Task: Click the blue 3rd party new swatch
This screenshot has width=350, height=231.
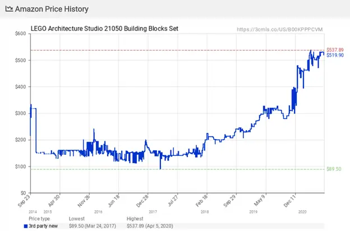Action: (26, 227)
